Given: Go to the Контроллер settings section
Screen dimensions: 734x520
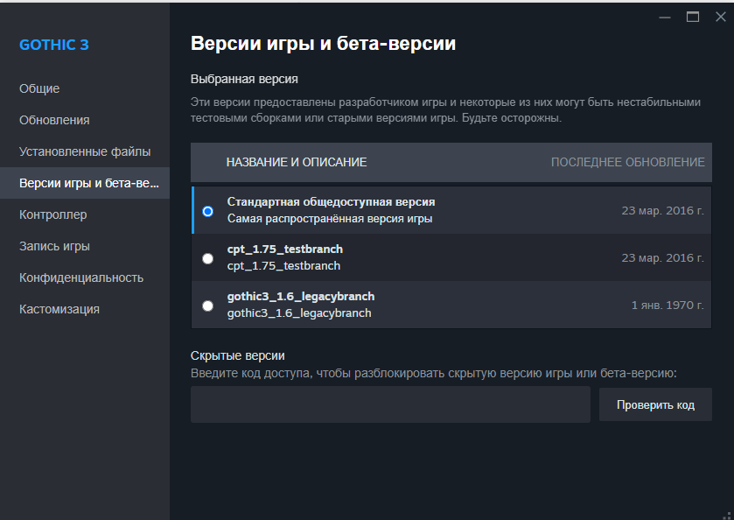Looking at the screenshot, I should click(52, 214).
